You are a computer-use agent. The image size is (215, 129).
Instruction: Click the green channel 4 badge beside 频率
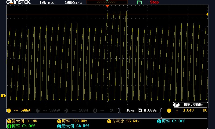pyautogui.click(x=9, y=126)
